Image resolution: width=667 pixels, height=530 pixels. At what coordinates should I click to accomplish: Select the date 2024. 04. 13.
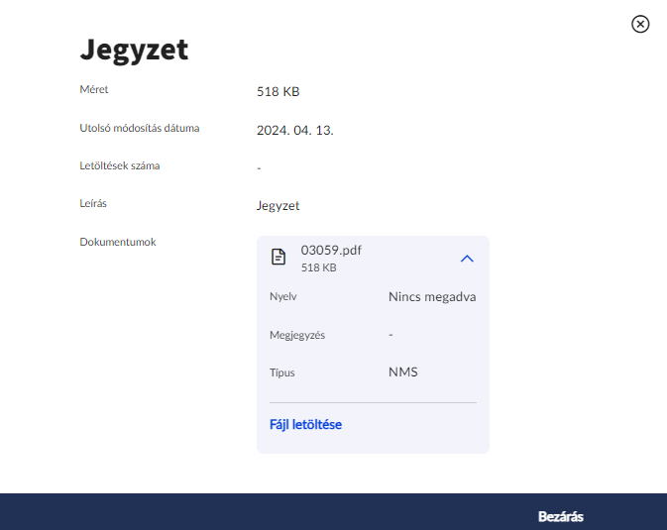[295, 130]
